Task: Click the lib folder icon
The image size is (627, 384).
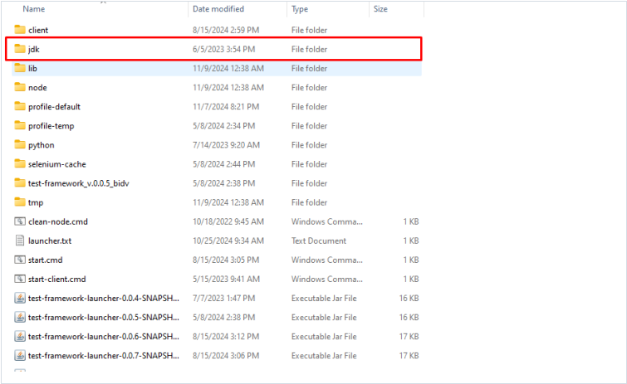Action: click(x=21, y=68)
